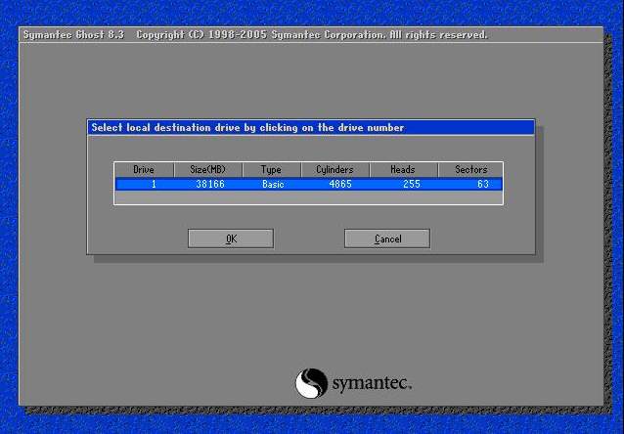Click the Symantec Ghost 8.3 title text
This screenshot has height=434, width=624.
click(75, 35)
